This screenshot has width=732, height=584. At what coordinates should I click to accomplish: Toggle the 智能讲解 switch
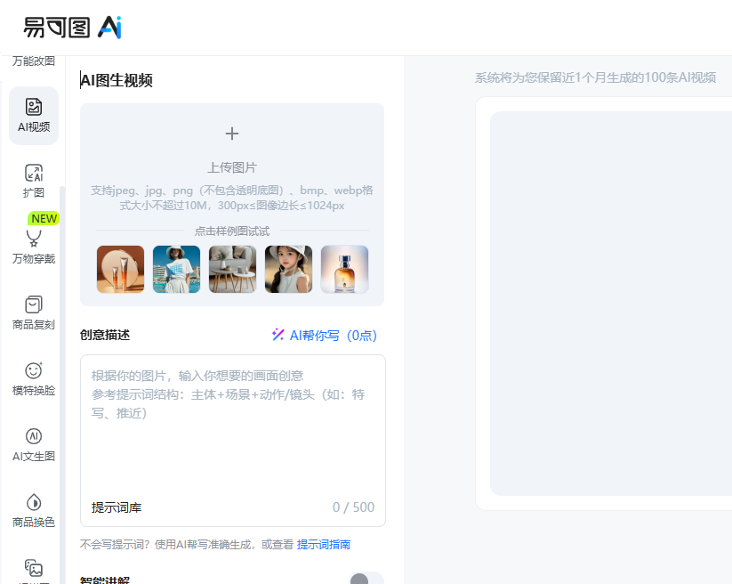click(366, 580)
